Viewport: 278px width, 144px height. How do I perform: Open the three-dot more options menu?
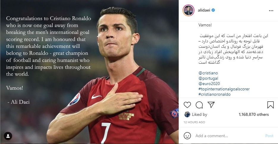click(x=271, y=11)
